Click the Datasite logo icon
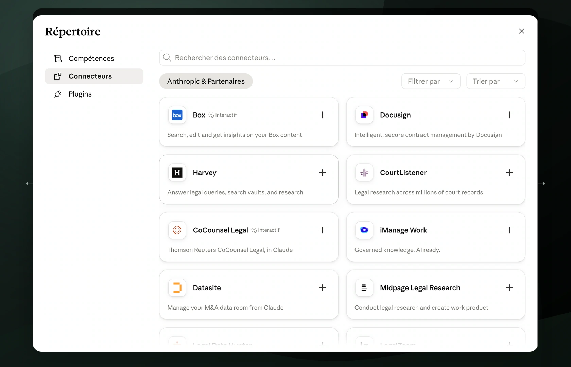 [x=177, y=288]
